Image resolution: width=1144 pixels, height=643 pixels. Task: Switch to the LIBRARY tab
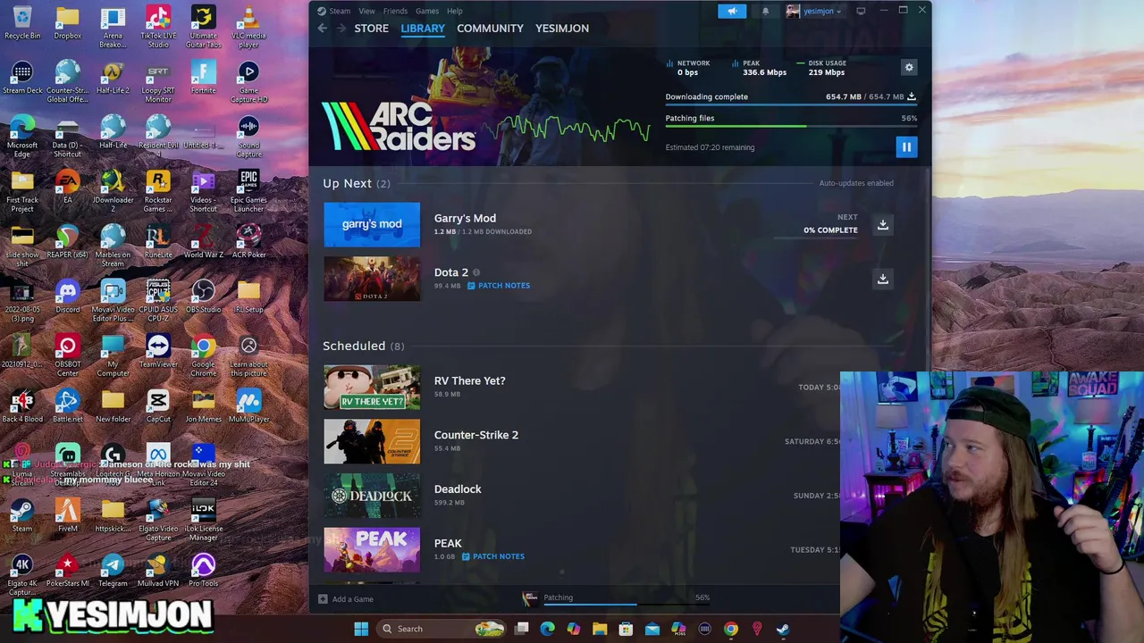coord(423,29)
